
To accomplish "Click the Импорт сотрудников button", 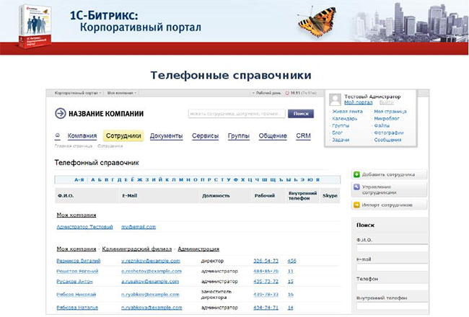I will pos(389,205).
